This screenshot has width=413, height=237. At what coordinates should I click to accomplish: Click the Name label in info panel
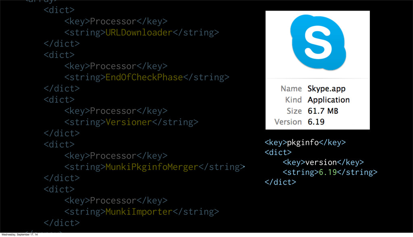(x=291, y=88)
